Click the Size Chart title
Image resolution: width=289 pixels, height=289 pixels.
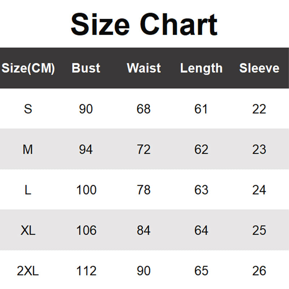[x=144, y=25]
